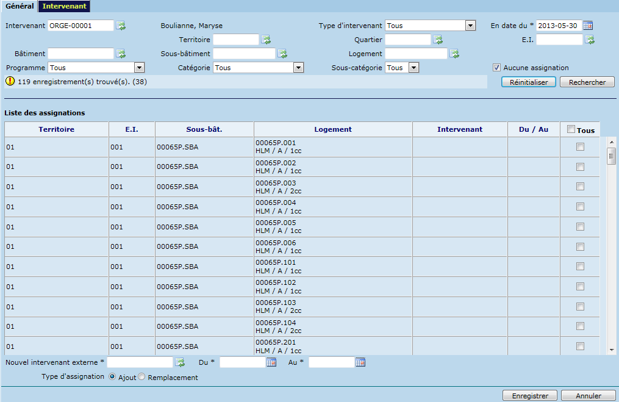The height and width of the screenshot is (402, 619).
Task: Open lookup icon beside Sous-bâtiment field
Action: pos(282,54)
